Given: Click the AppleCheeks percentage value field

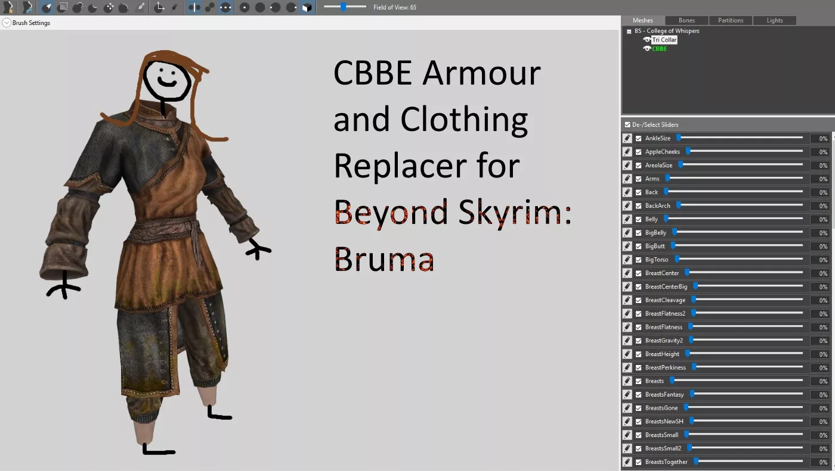Looking at the screenshot, I should click(819, 152).
